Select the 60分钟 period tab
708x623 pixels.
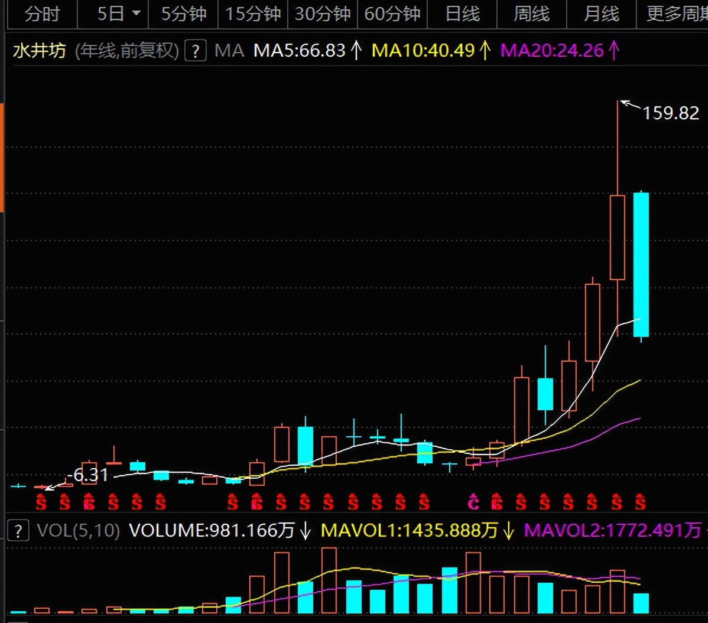pyautogui.click(x=392, y=13)
